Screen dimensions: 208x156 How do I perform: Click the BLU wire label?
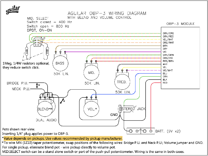[165, 73]
